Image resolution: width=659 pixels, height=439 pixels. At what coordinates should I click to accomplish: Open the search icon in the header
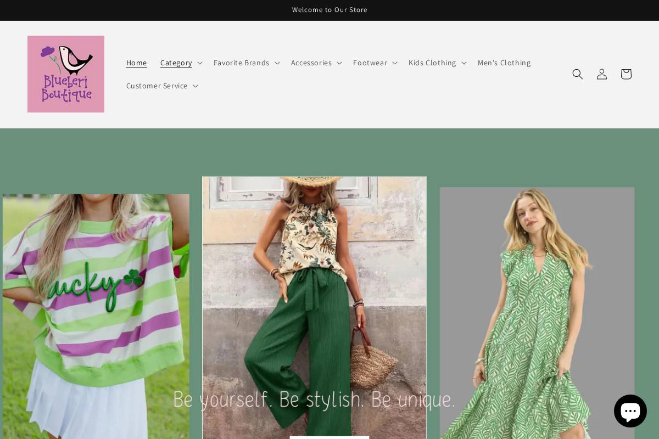point(578,74)
